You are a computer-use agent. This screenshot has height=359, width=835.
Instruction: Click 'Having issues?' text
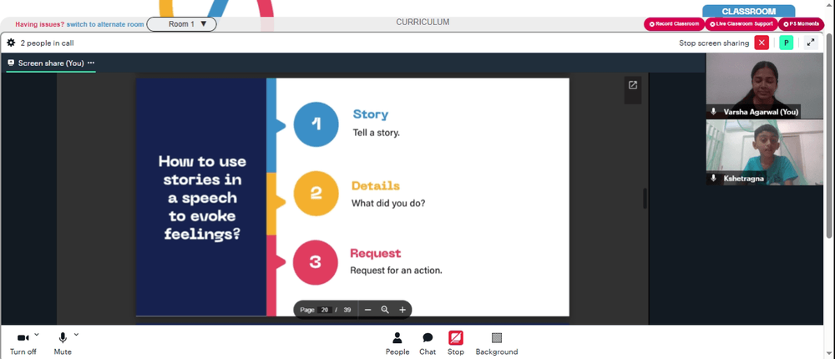(39, 24)
